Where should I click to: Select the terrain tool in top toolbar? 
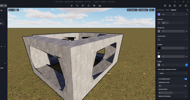click(100, 5)
